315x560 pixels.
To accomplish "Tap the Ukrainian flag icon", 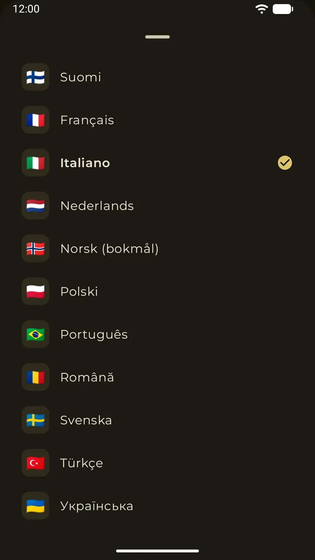I will pyautogui.click(x=35, y=506).
